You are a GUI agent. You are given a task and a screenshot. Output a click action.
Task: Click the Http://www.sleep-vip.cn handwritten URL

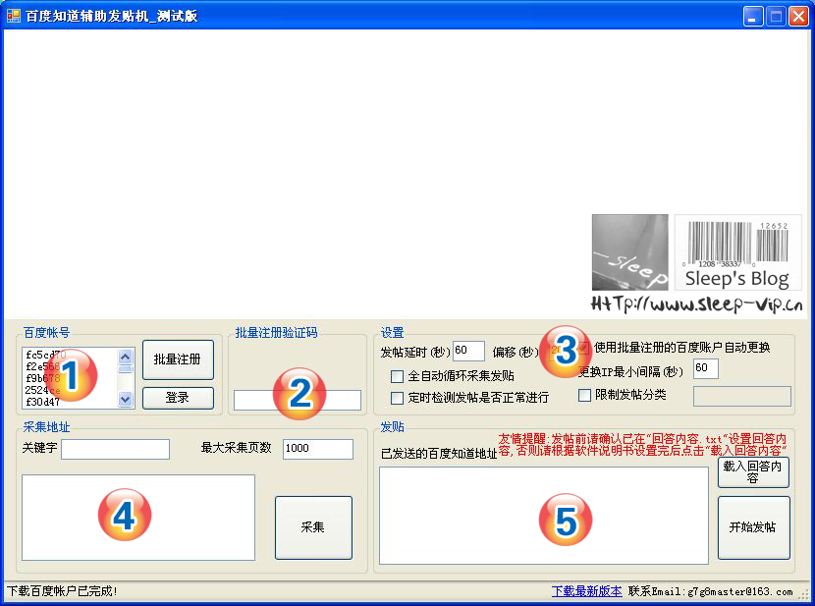(696, 304)
